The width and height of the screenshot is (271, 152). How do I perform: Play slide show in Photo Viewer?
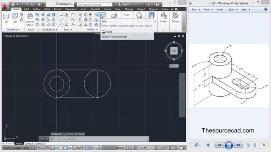[x=229, y=145]
